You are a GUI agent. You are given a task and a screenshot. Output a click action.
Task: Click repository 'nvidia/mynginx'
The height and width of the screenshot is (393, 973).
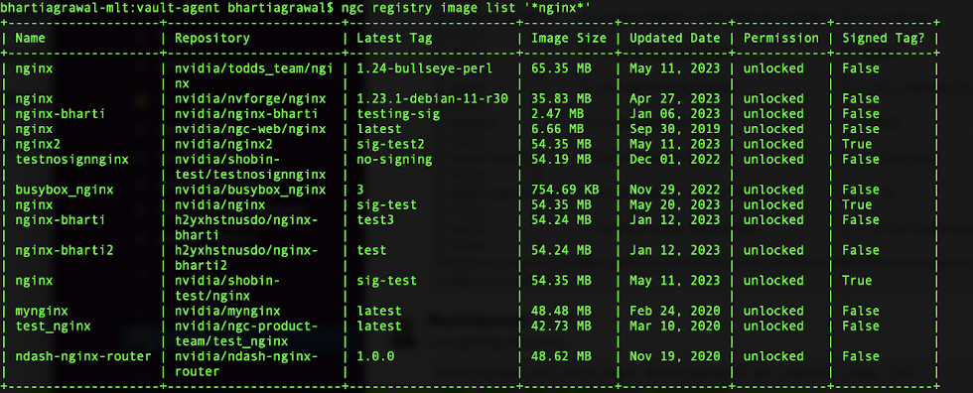click(227, 311)
